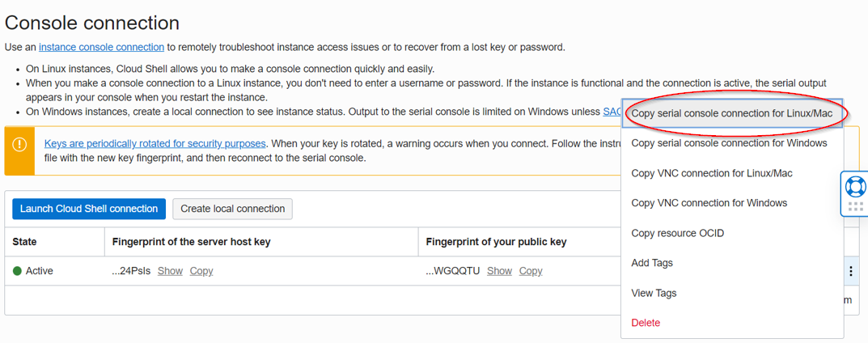
Task: Show your public key fingerprint
Action: [x=499, y=271]
